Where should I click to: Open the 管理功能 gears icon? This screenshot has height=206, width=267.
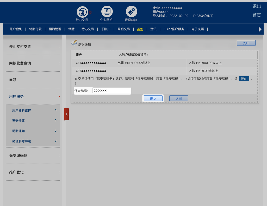tap(131, 12)
